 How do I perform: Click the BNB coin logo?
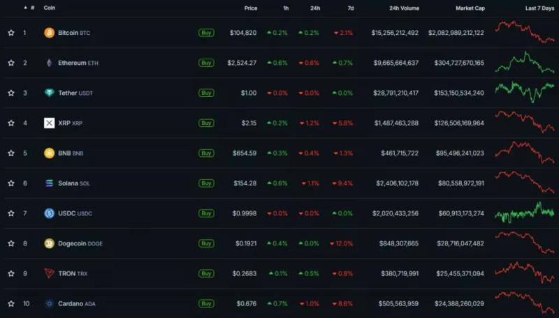49,153
